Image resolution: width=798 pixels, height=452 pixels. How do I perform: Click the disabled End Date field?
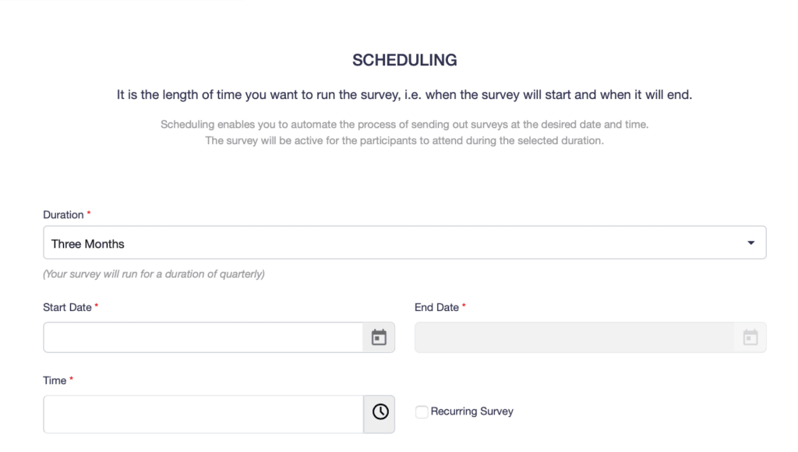click(574, 337)
